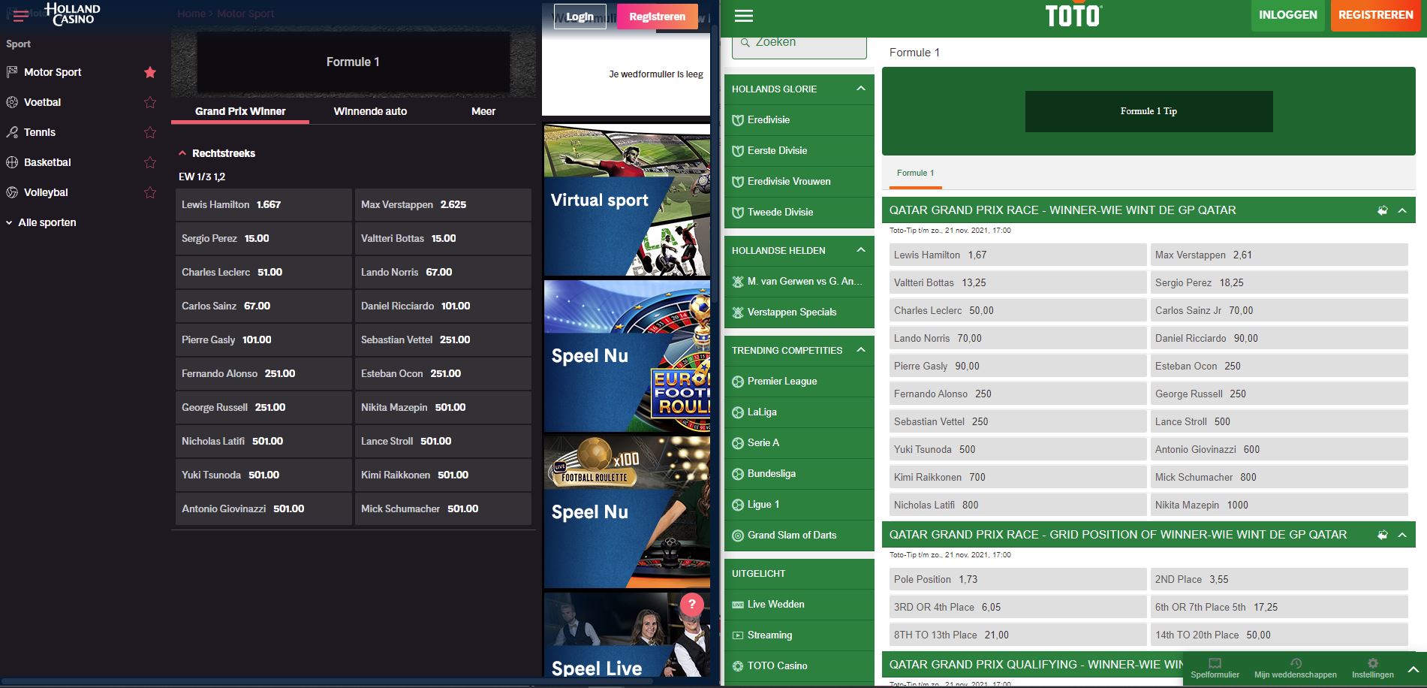Toggle favorite star for Tennis
1427x688 pixels.
[x=150, y=132]
